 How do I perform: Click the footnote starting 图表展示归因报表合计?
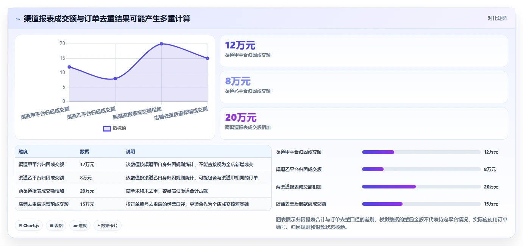pyautogui.click(x=392, y=223)
